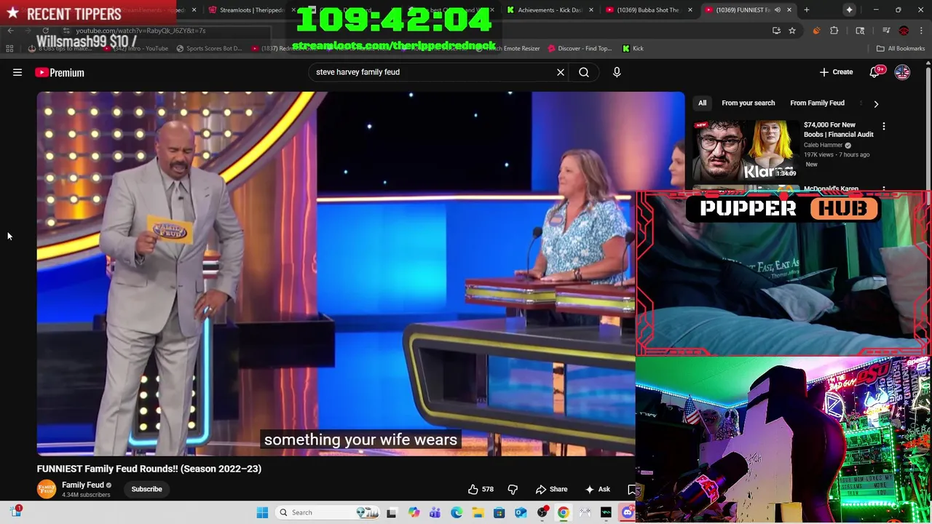
Task: Start voice search with the microphone
Action: pyautogui.click(x=617, y=72)
